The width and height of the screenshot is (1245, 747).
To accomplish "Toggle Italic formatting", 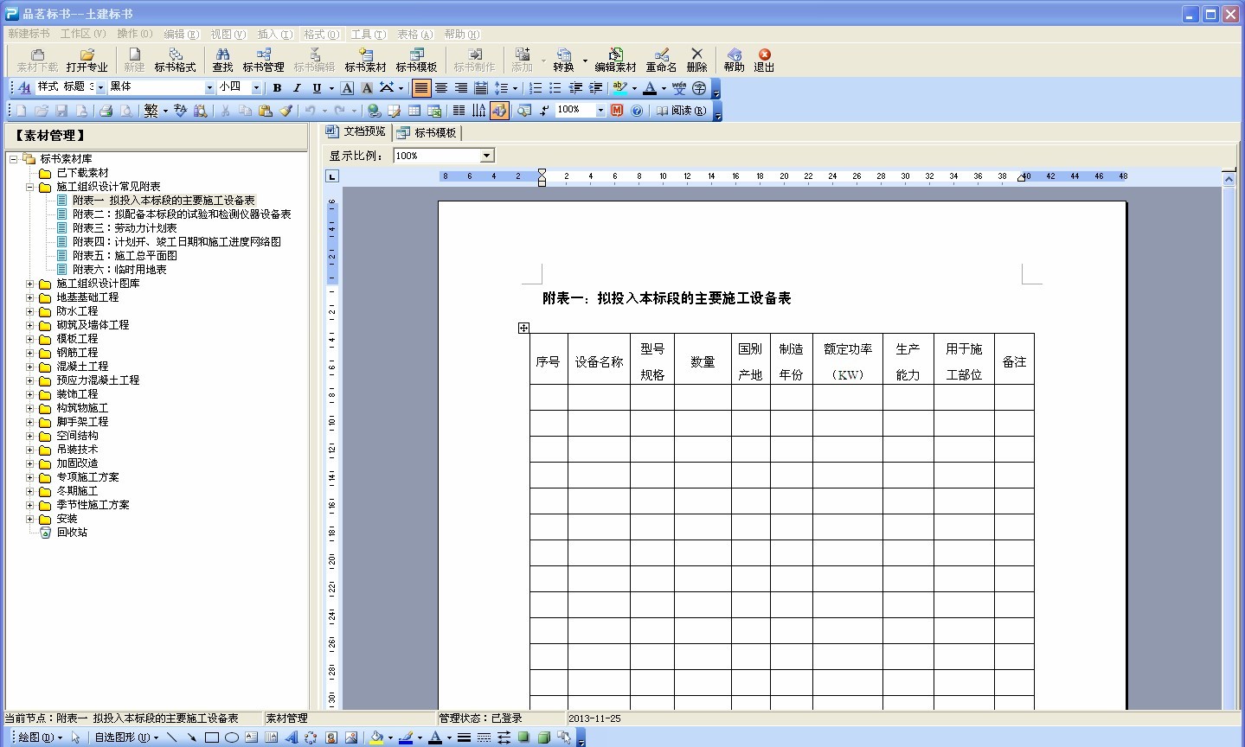I will pos(297,87).
